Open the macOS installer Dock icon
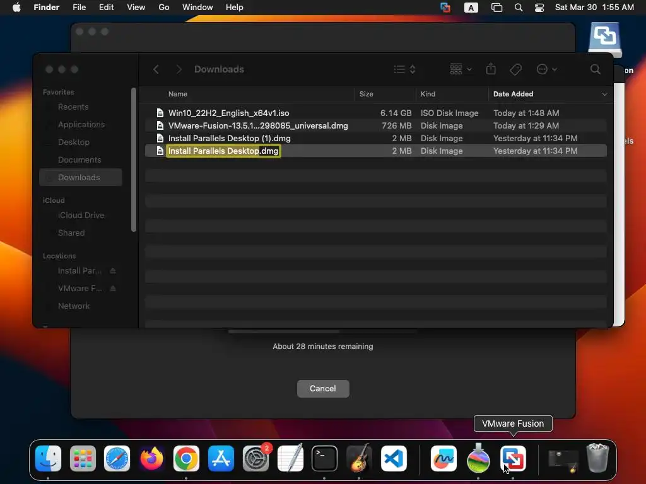This screenshot has height=484, width=646. click(x=478, y=459)
